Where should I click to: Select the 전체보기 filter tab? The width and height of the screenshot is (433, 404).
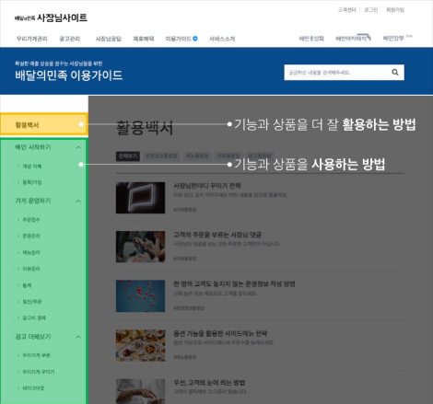tap(128, 156)
